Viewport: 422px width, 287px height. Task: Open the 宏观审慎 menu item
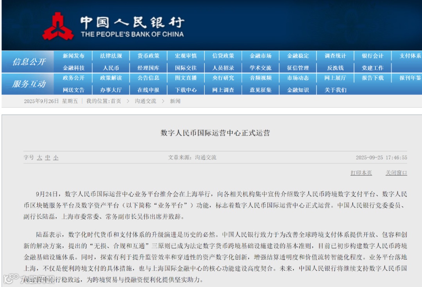(186, 56)
